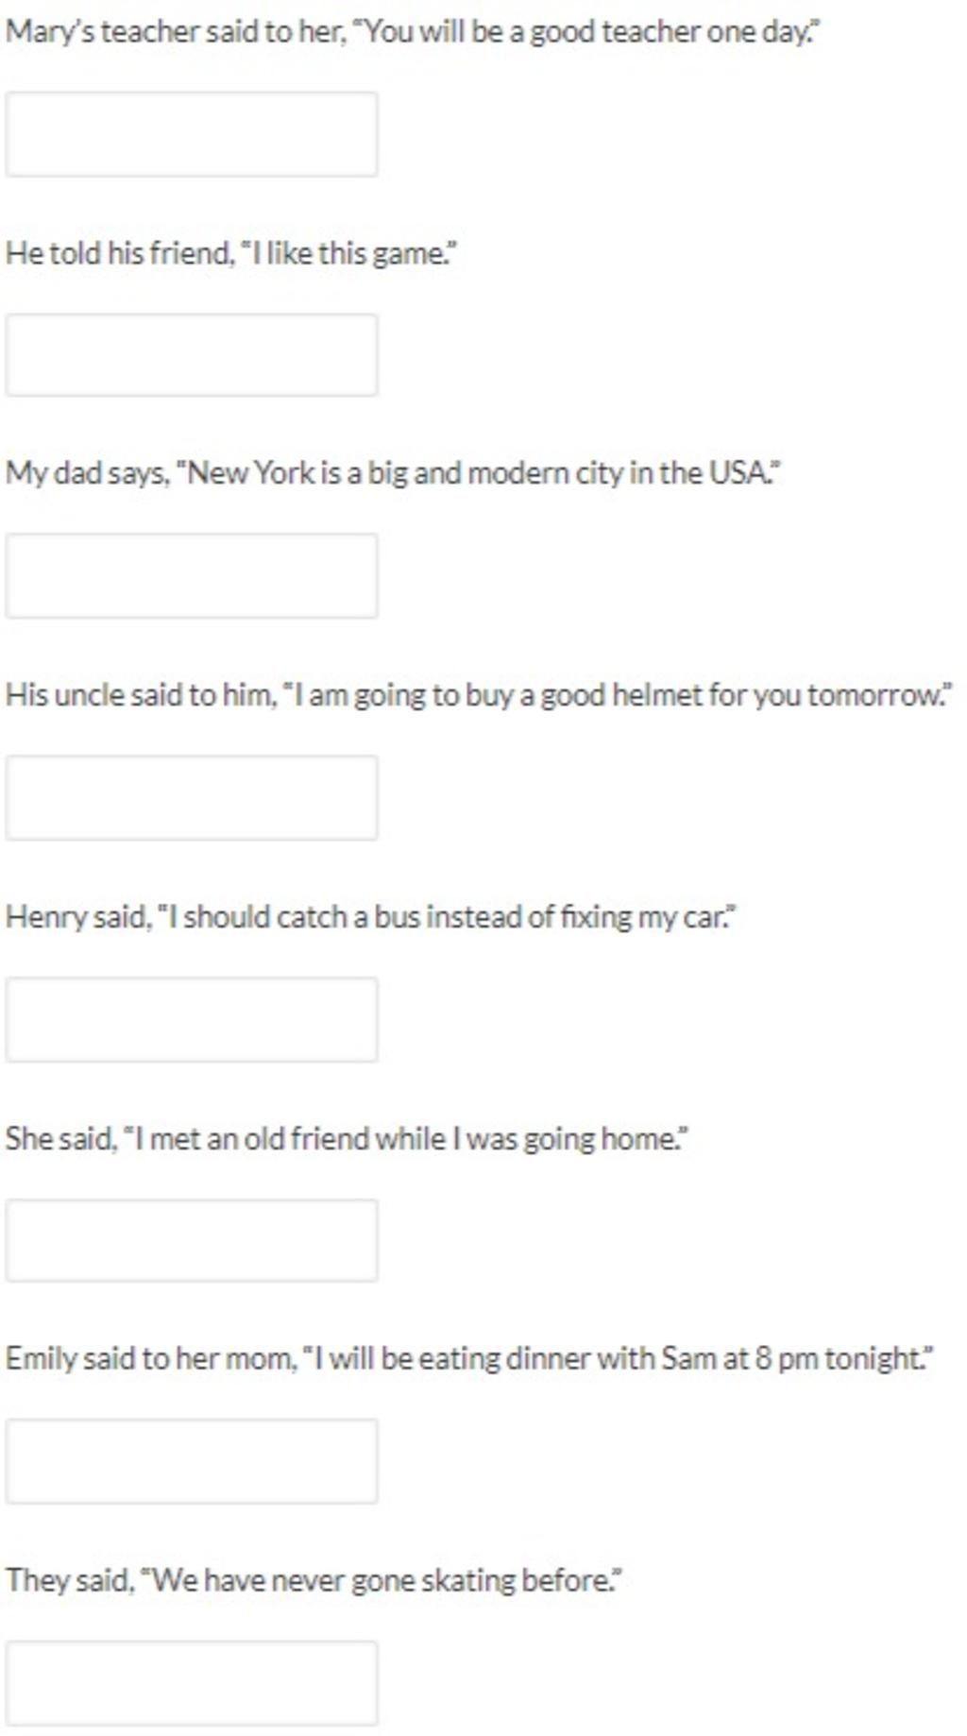Select the answer field under Emily's dinner sentence
Viewport: 967px width, 1736px height.
192,1461
